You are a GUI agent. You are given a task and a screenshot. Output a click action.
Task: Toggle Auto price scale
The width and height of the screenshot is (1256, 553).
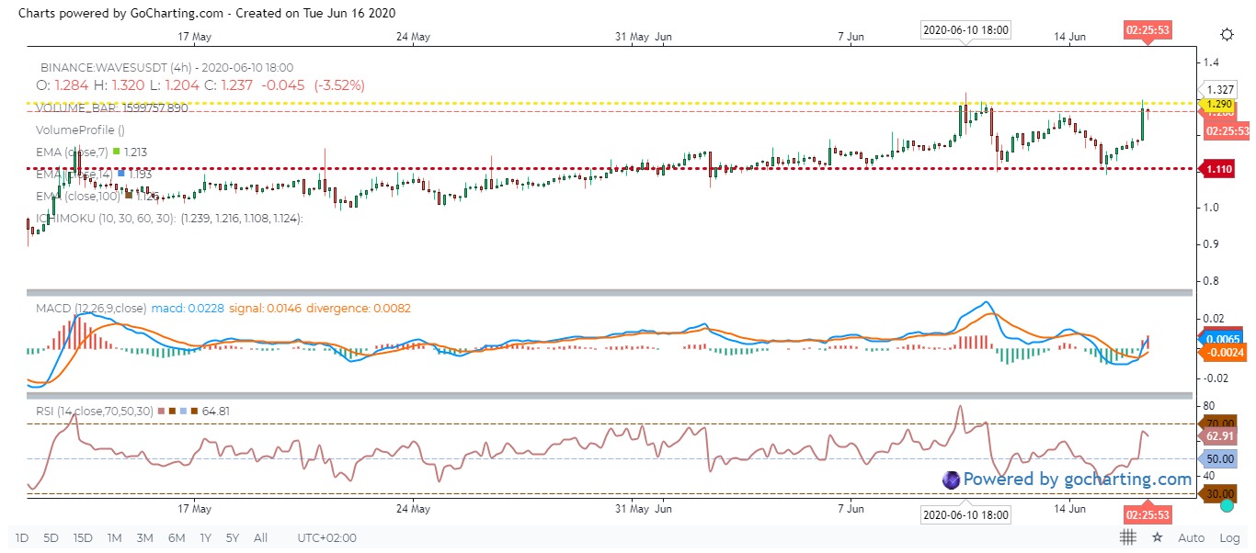tap(1191, 537)
